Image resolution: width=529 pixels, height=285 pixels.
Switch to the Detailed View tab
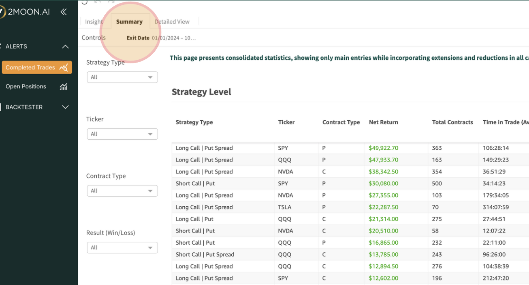(172, 22)
